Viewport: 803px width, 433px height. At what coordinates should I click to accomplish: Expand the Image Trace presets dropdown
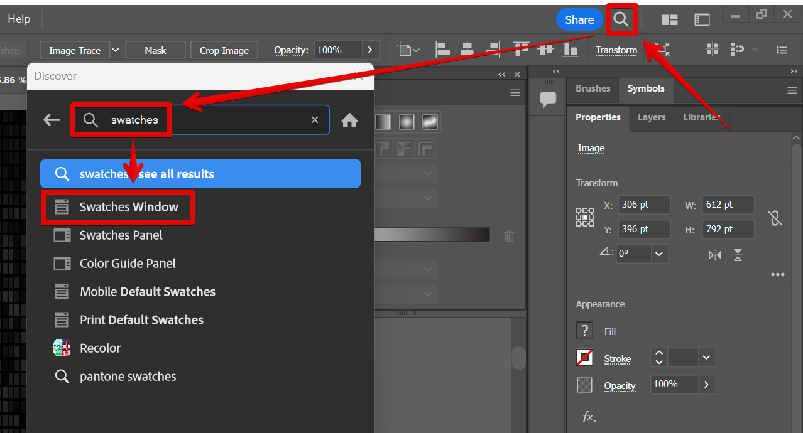(115, 50)
